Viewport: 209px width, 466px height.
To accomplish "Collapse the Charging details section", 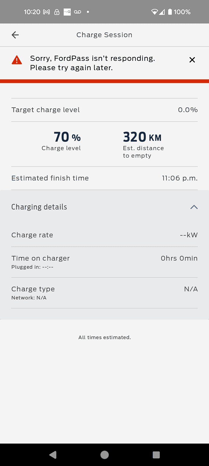I will (x=194, y=207).
